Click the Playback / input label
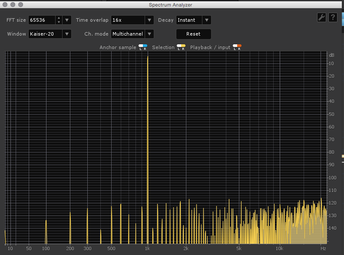Image resolution: width=344 pixels, height=255 pixels. (210, 47)
